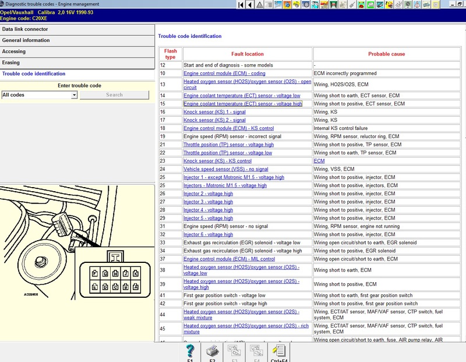
Task: Open Engine control module (ECM) - coding link
Action: [x=224, y=73]
